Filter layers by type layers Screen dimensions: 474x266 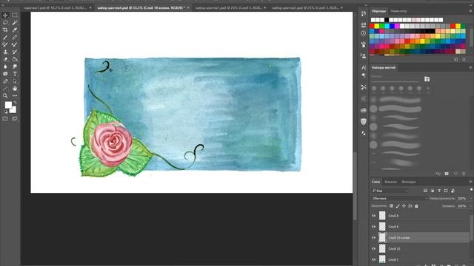click(x=439, y=191)
